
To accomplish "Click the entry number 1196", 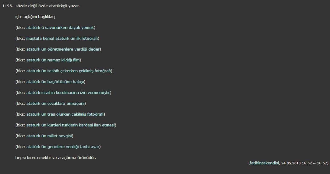I will (x=8, y=6).
